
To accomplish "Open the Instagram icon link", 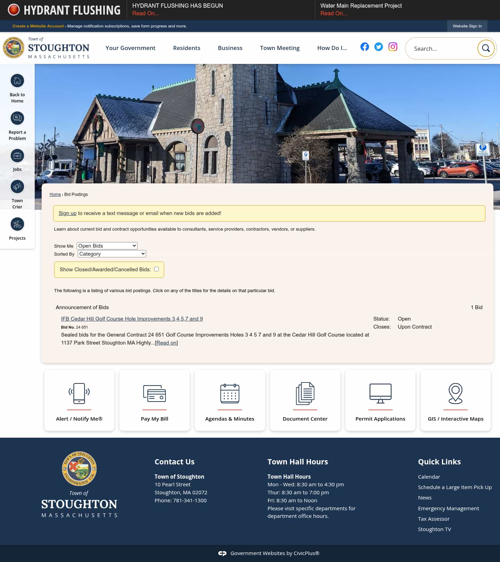I will point(393,47).
